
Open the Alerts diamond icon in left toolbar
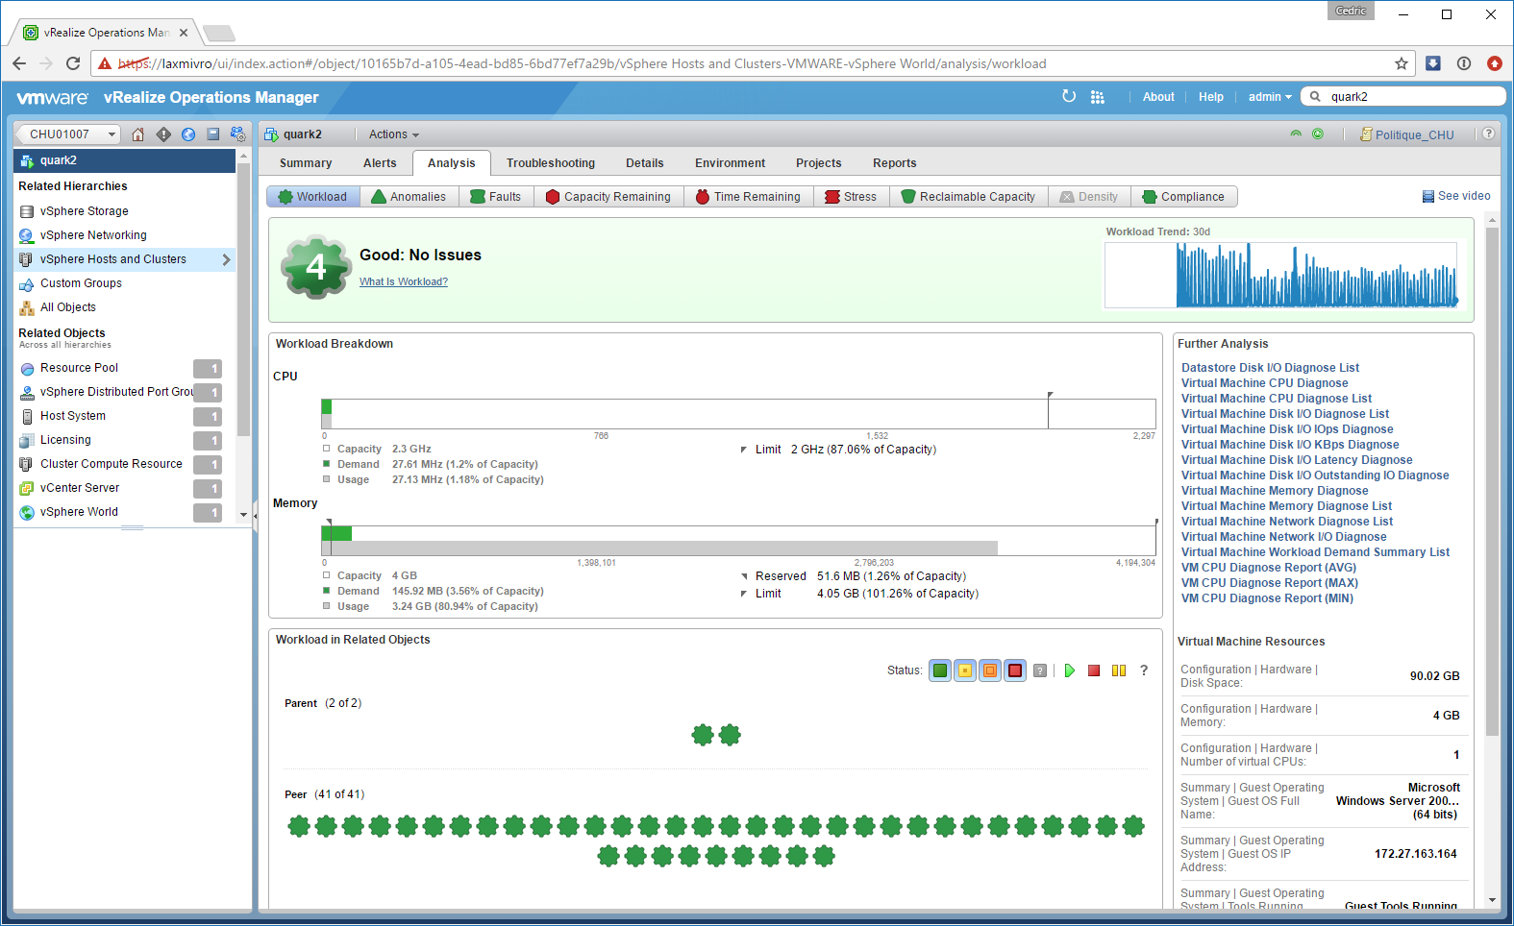pos(163,134)
